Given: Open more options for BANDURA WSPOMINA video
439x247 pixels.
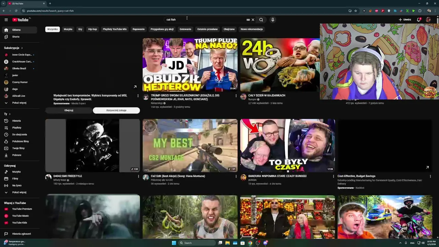Looking at the screenshot, I should coord(333,176).
